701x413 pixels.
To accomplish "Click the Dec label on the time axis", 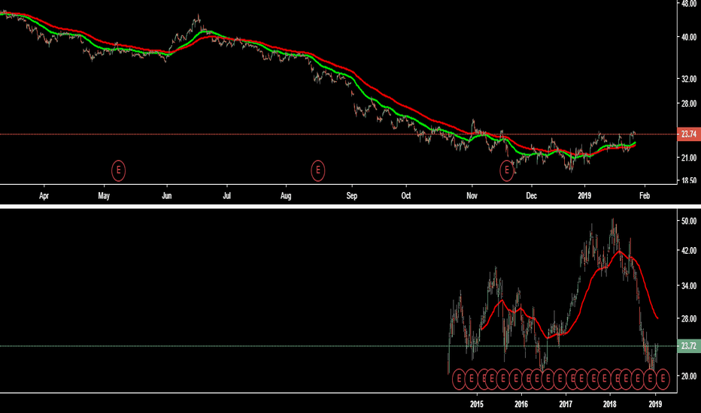I will (531, 195).
